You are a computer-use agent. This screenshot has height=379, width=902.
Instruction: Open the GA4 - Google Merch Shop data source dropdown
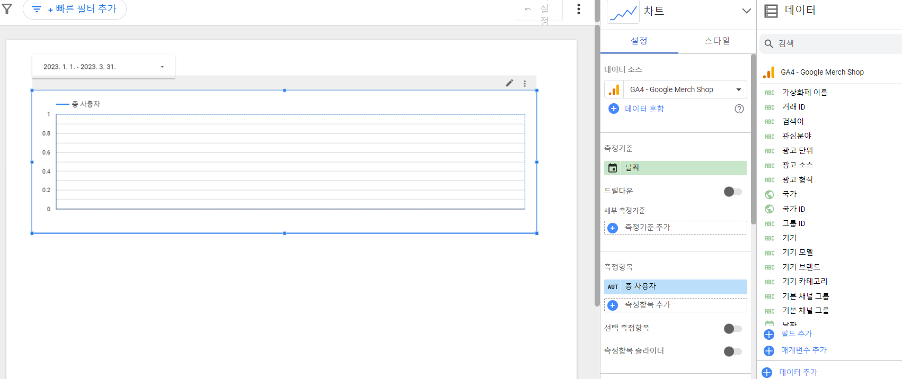click(x=676, y=89)
